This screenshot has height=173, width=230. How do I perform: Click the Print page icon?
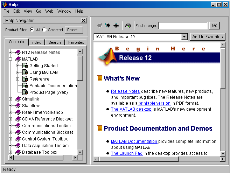click(128, 26)
